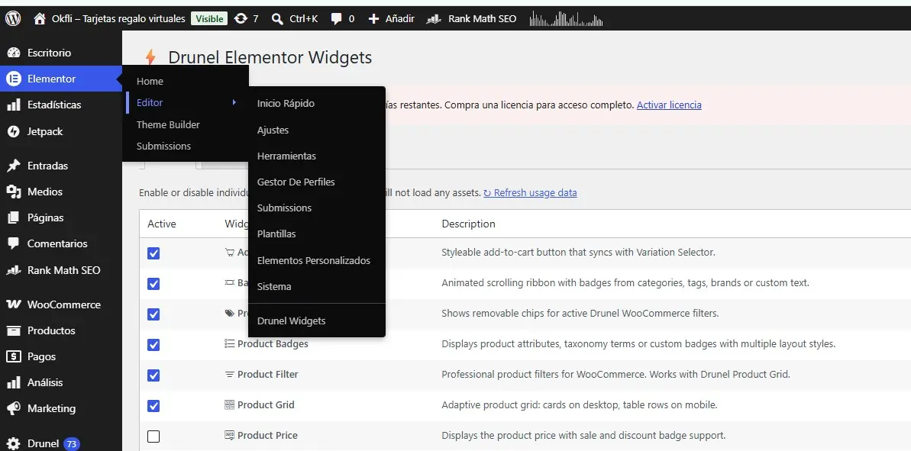The image size is (911, 451).
Task: Open Gestor De Perfiles submenu item
Action: coord(296,182)
